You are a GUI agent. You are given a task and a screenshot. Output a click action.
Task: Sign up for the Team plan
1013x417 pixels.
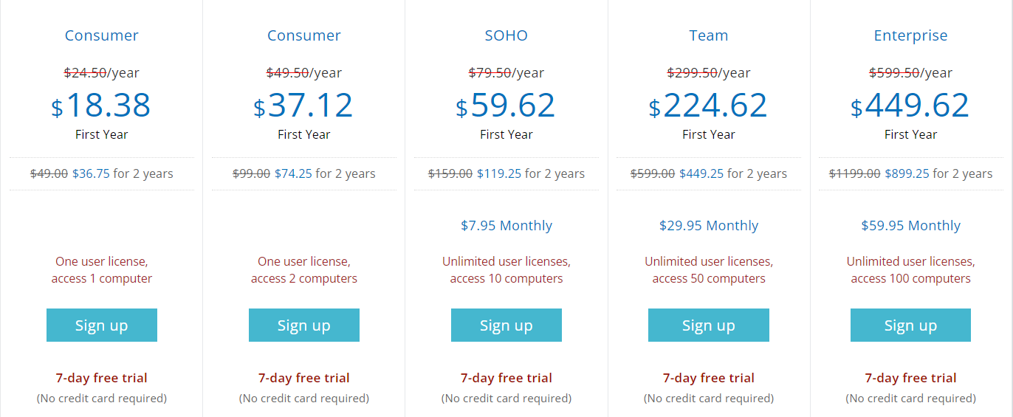coord(709,325)
